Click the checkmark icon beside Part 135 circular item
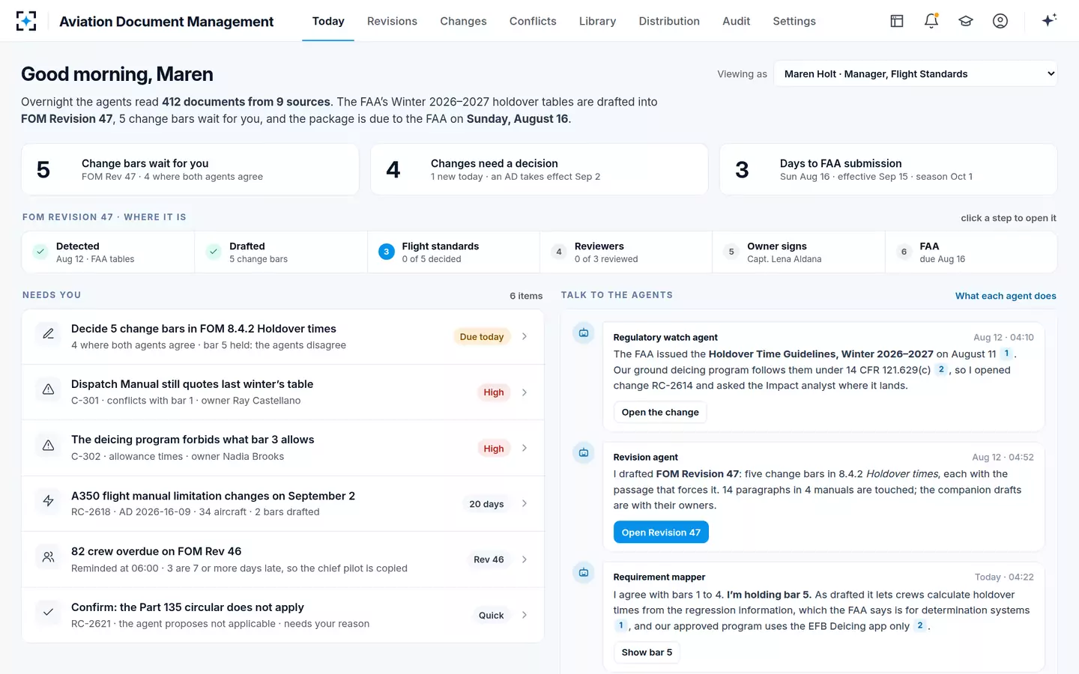 point(48,613)
